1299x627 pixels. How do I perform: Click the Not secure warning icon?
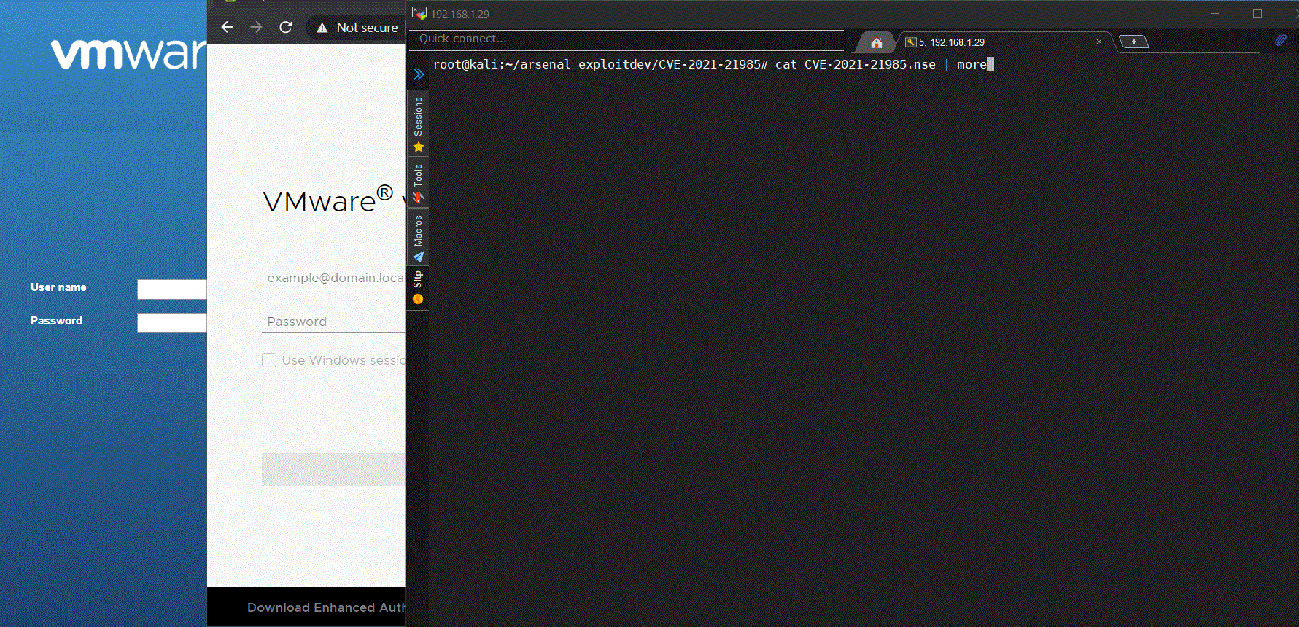[x=322, y=28]
